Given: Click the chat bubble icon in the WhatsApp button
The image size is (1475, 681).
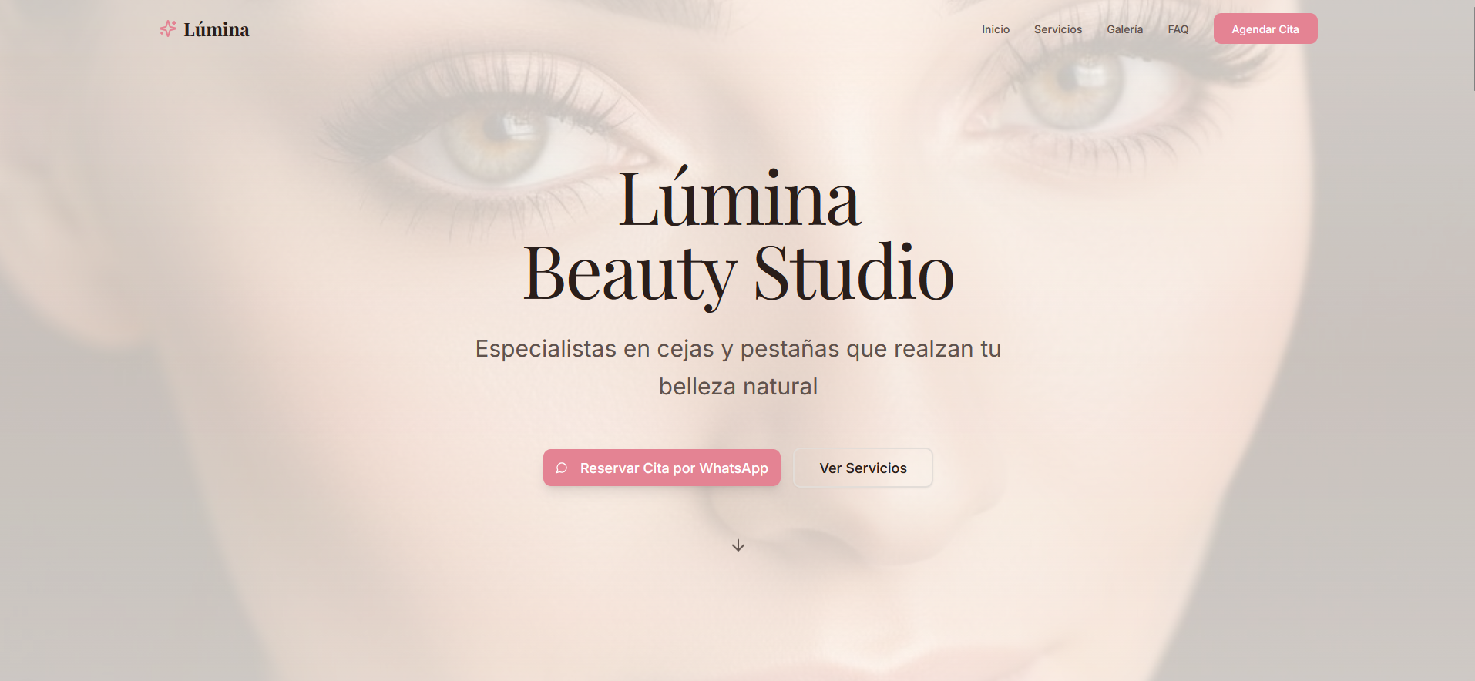Looking at the screenshot, I should [x=562, y=468].
